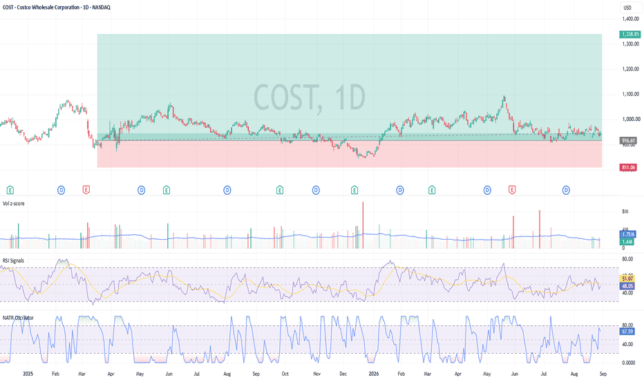Click the red 811.06 stop price label
The height and width of the screenshot is (380, 644).
628,167
